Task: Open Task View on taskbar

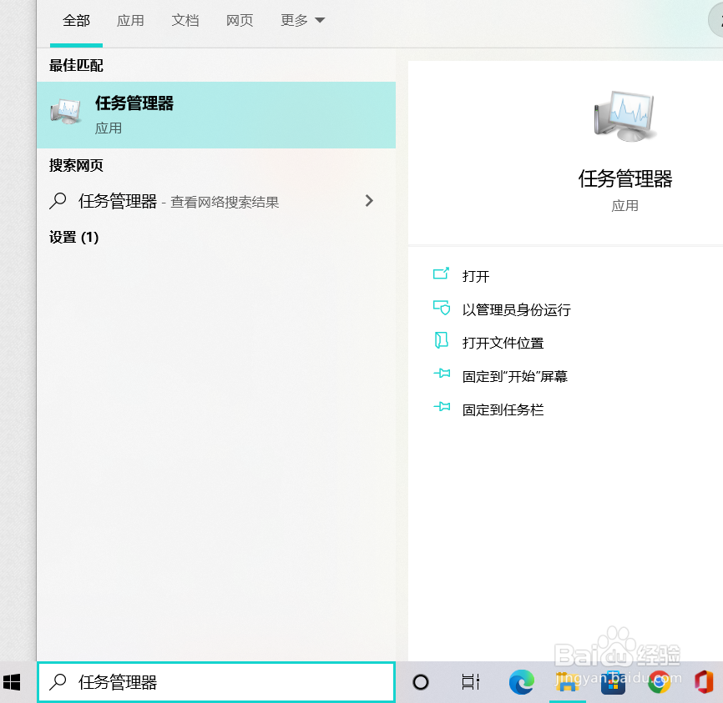Action: pyautogui.click(x=470, y=682)
